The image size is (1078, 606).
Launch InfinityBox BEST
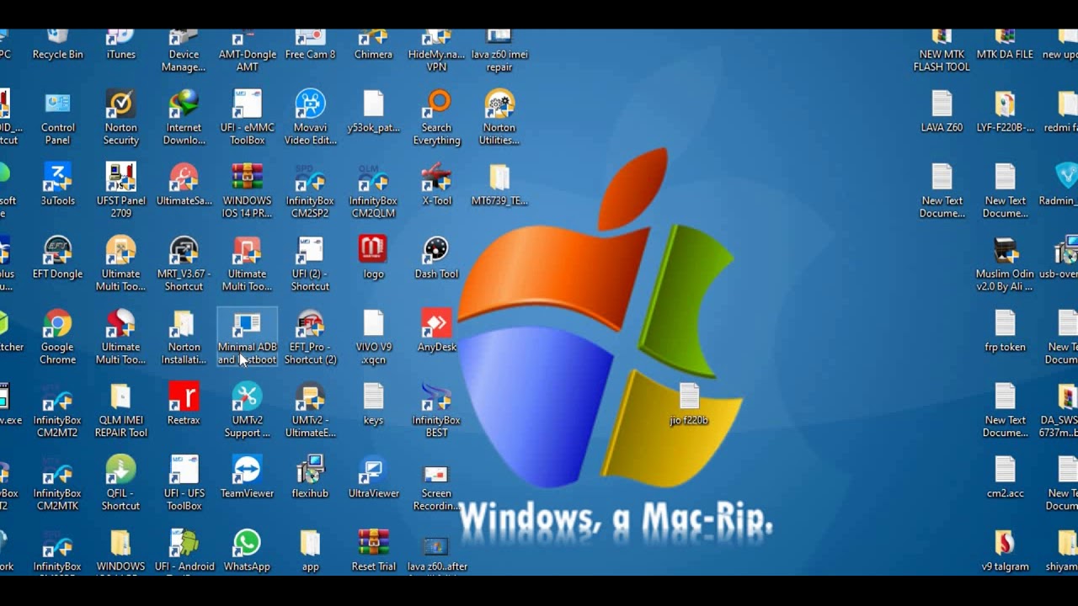pyautogui.click(x=436, y=411)
